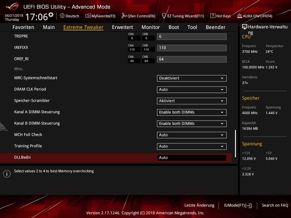The width and height of the screenshot is (291, 218).
Task: Switch to the Main tab
Action: [49, 27]
